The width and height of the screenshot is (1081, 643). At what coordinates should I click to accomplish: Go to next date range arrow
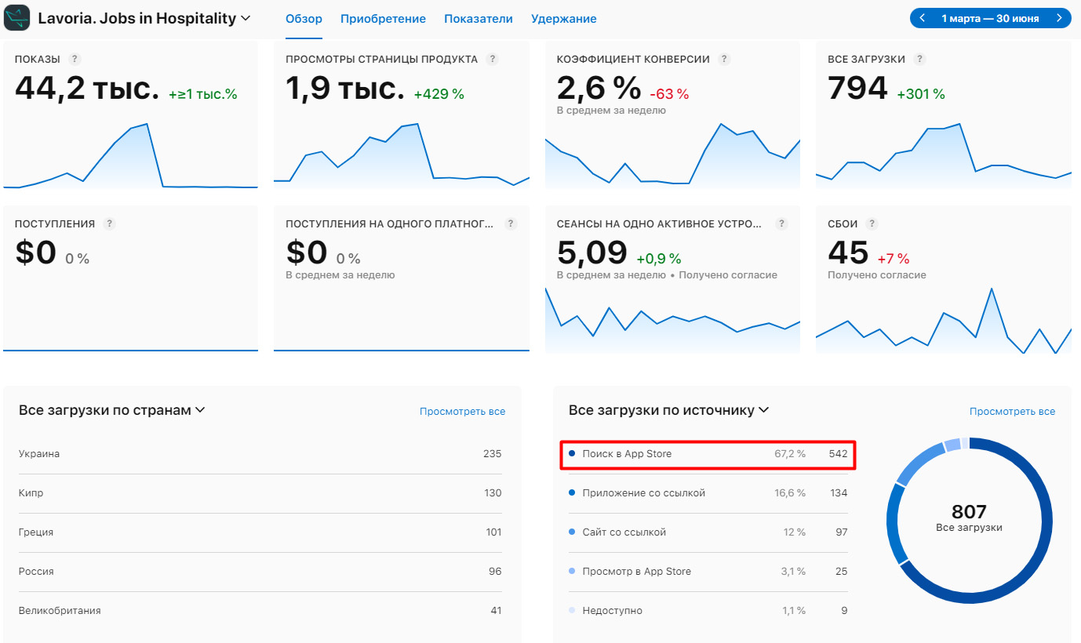point(1059,18)
